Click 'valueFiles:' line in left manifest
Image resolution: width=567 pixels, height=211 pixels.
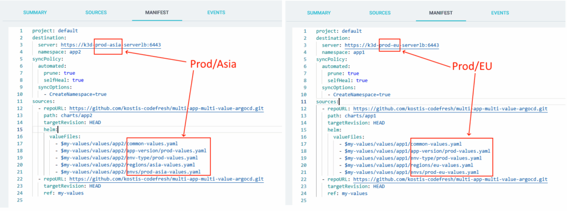point(65,136)
